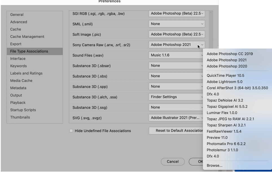Click Browse... at bottom of menu
Image resolution: width=272 pixels, height=175 pixels.
point(214,166)
